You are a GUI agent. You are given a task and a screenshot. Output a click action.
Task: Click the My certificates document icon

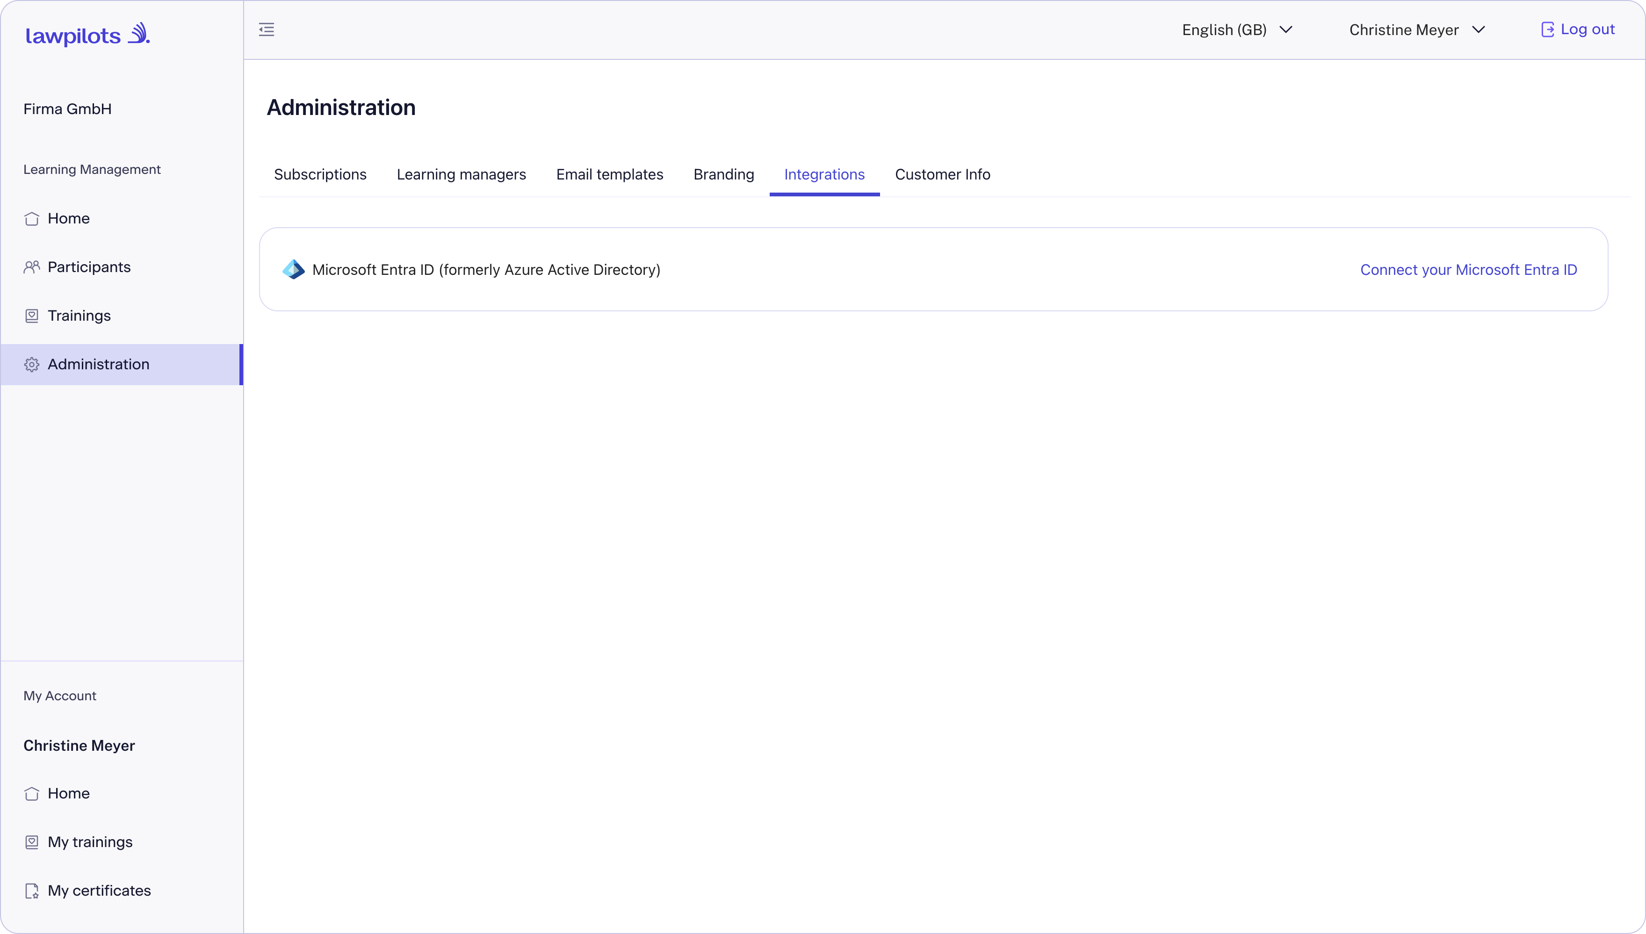31,891
